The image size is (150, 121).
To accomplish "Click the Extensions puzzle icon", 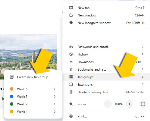I will [71, 84].
